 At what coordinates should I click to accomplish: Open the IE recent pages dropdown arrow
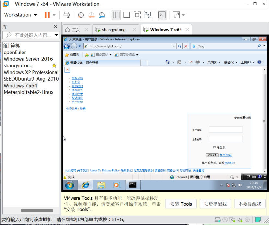point(80,46)
